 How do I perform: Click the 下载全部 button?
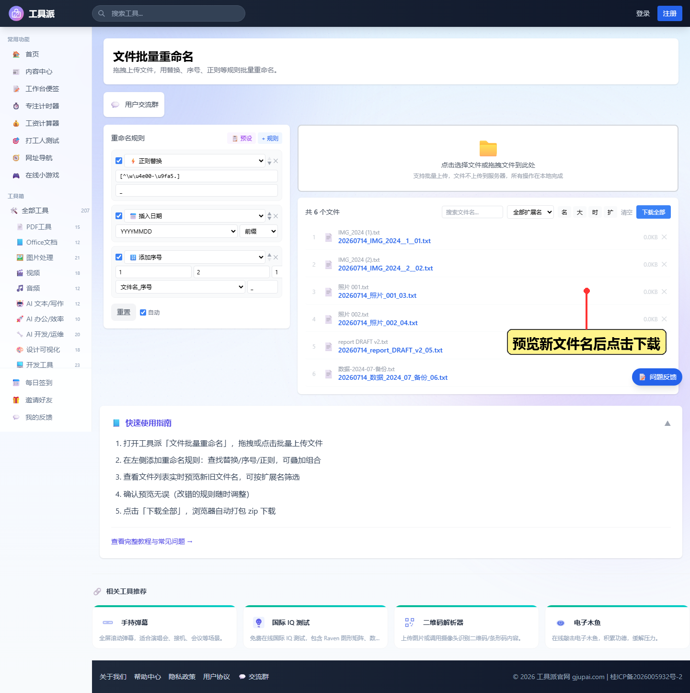tap(654, 212)
